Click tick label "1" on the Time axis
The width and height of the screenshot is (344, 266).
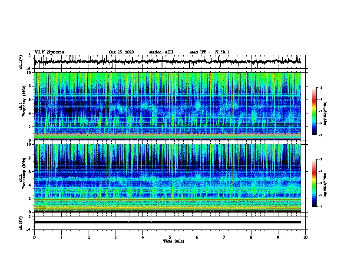(x=61, y=237)
